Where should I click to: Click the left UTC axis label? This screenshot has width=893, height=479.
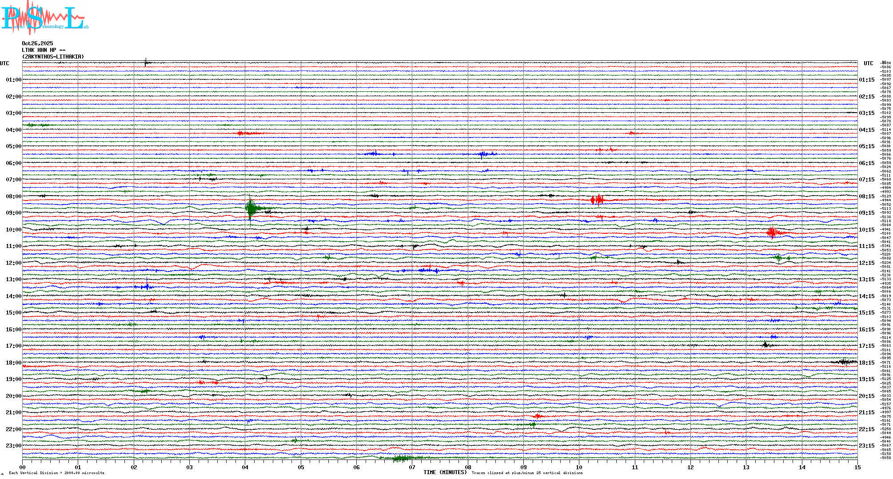pyautogui.click(x=4, y=63)
